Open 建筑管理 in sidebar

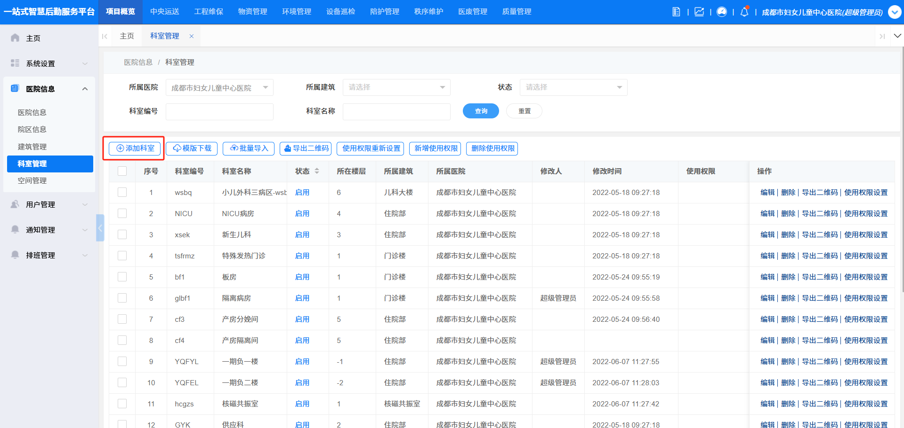(32, 147)
